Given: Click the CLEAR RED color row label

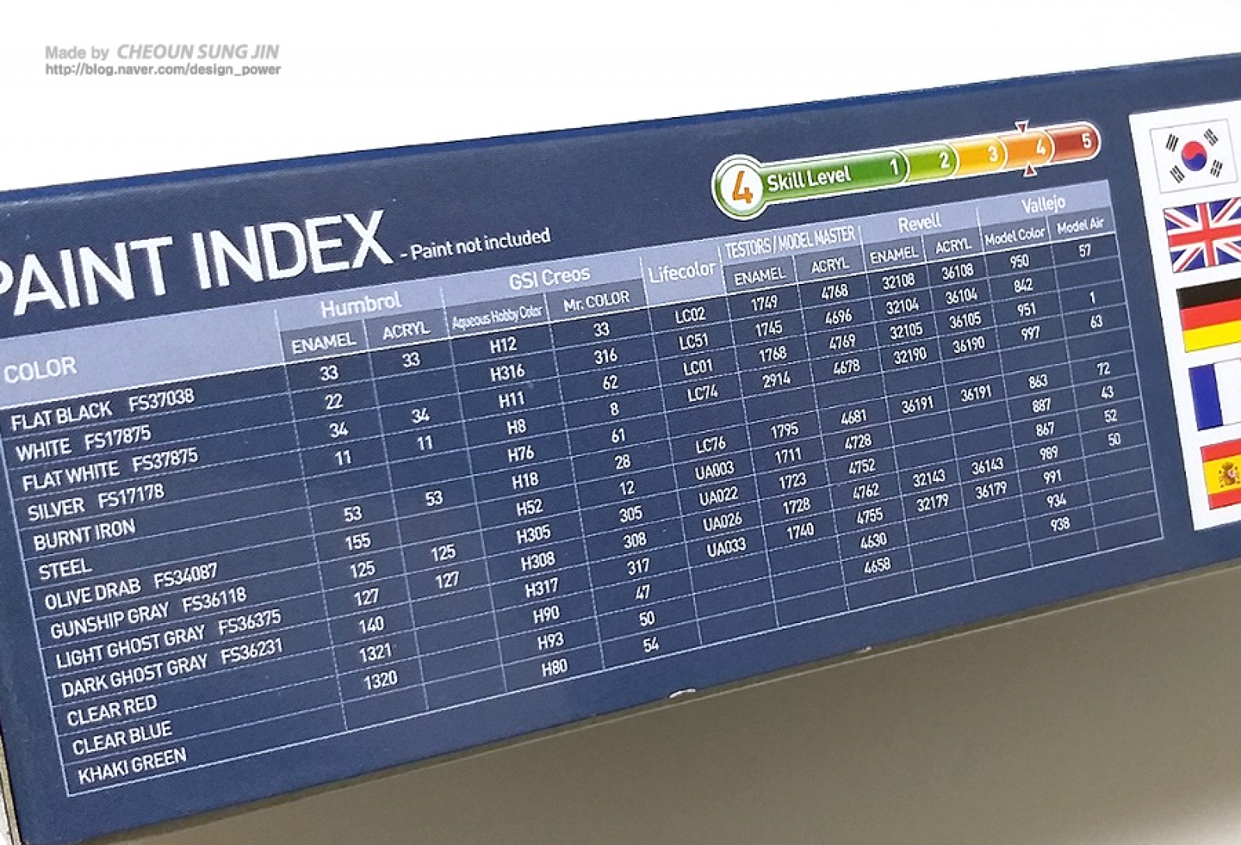Looking at the screenshot, I should (112, 710).
